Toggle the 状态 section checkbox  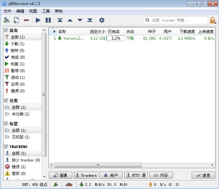pos(6,30)
